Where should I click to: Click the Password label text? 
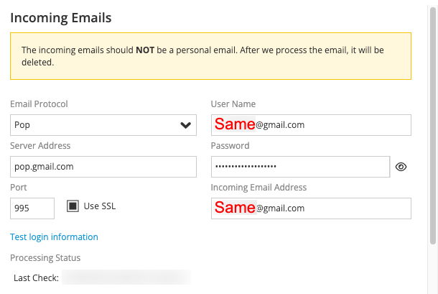click(230, 146)
